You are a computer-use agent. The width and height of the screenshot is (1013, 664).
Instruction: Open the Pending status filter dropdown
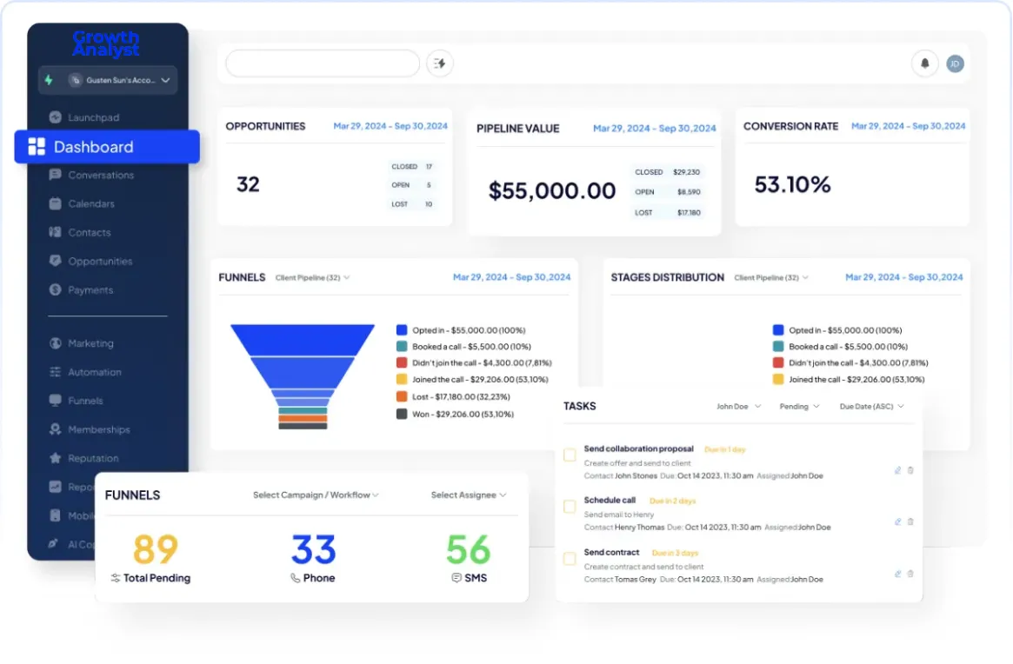[x=799, y=406]
